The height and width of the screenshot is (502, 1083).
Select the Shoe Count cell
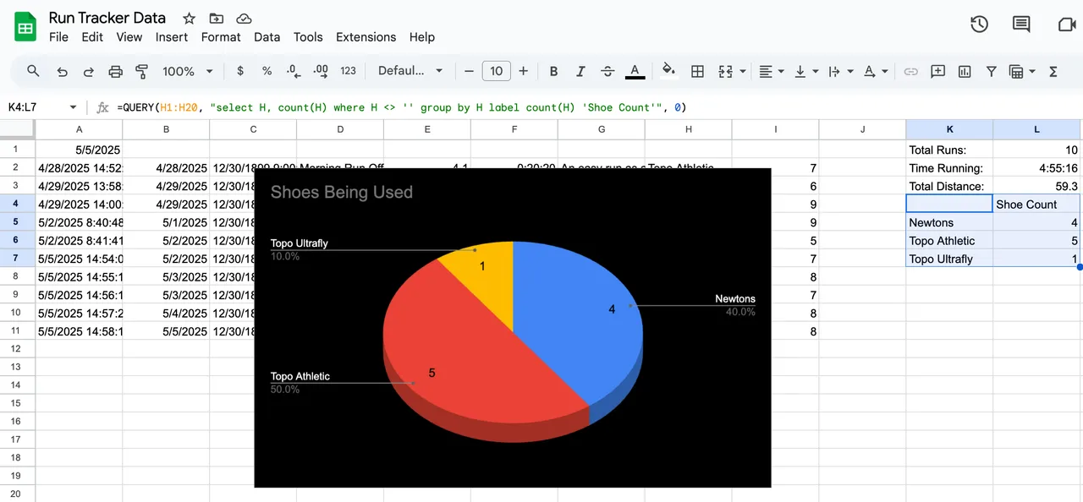click(x=1036, y=204)
